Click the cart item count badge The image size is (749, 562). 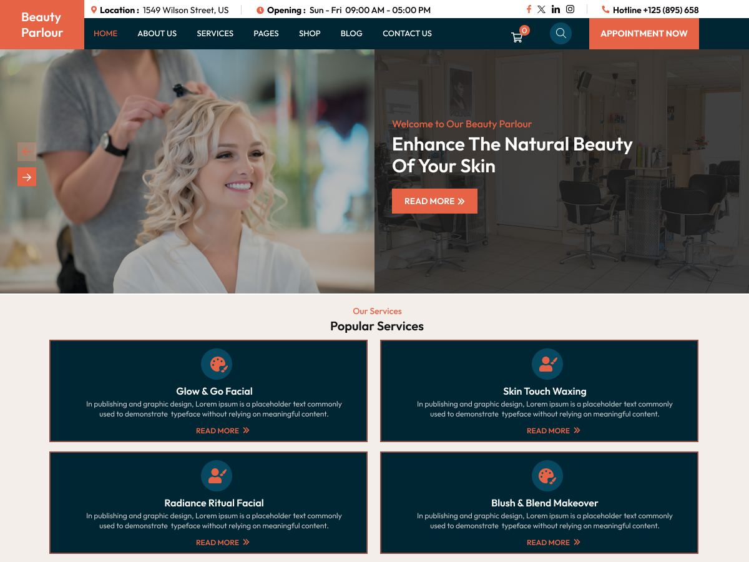click(x=524, y=29)
